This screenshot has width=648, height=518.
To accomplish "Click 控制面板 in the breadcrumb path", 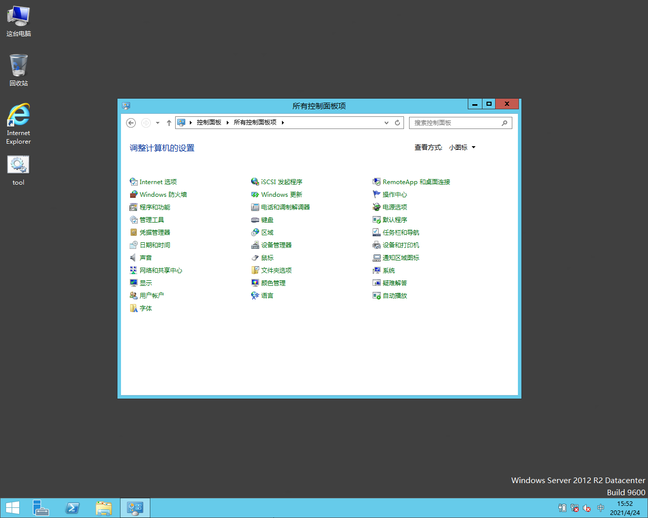I will (x=209, y=122).
